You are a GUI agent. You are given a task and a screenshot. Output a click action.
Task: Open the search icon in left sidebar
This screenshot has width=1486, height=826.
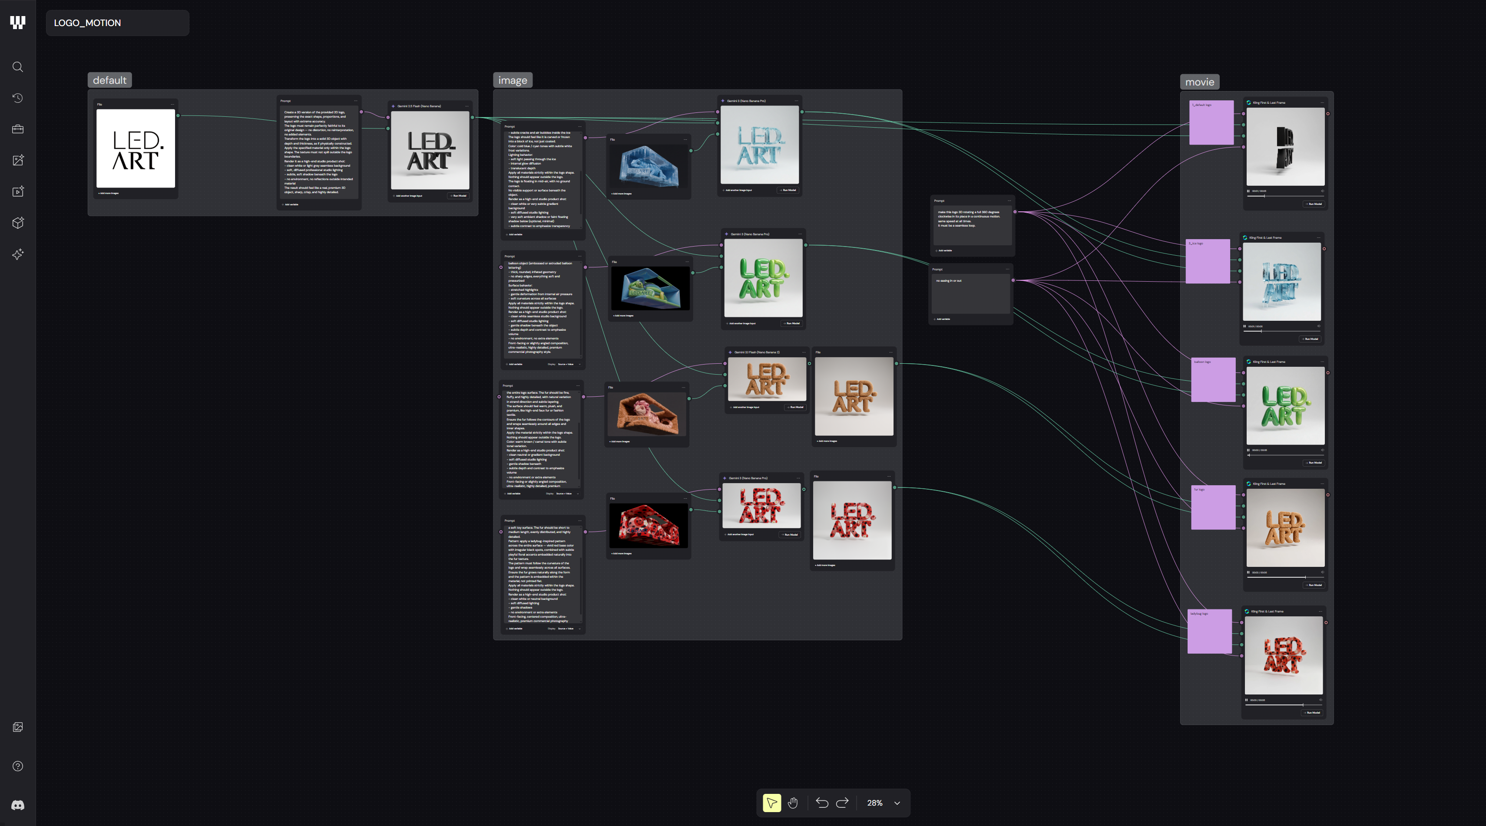(18, 67)
